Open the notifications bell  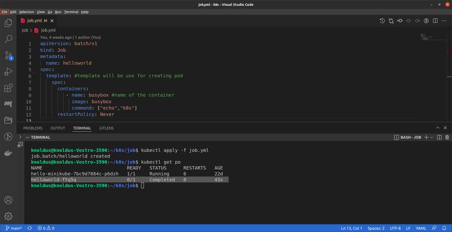pos(444,228)
